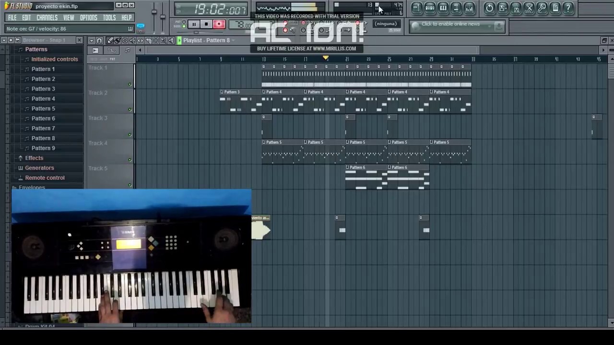
Task: Open the online news panel dropdown arrow
Action: click(x=489, y=26)
